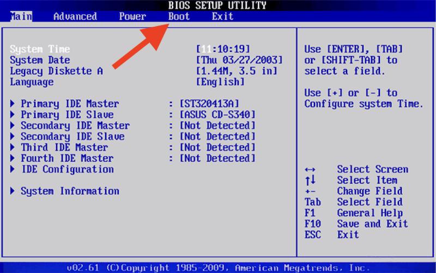Select the System Date label
This screenshot has height=273, width=436.
(x=40, y=60)
